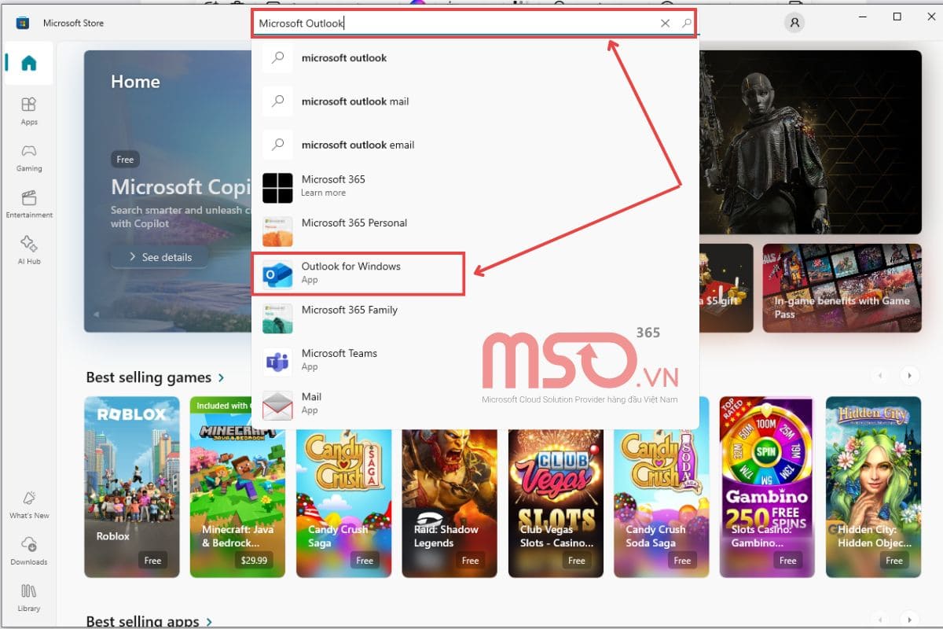Image resolution: width=943 pixels, height=629 pixels.
Task: Open the Hidden City game card
Action: click(x=874, y=487)
